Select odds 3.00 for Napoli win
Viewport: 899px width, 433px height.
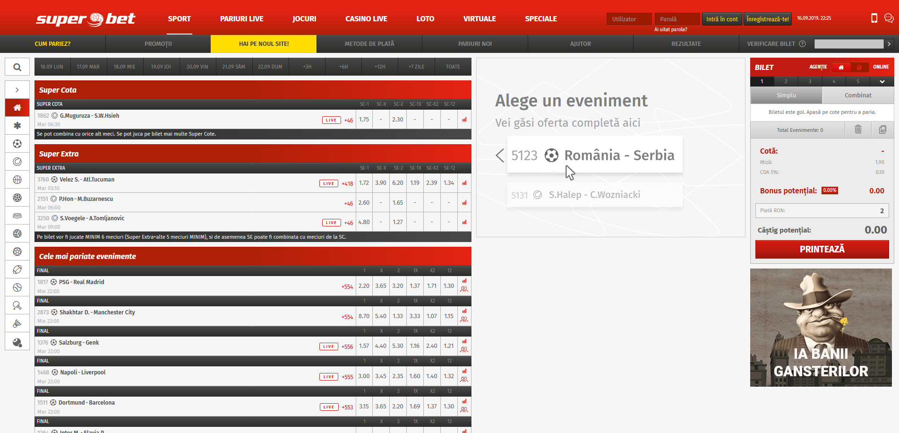(x=364, y=376)
